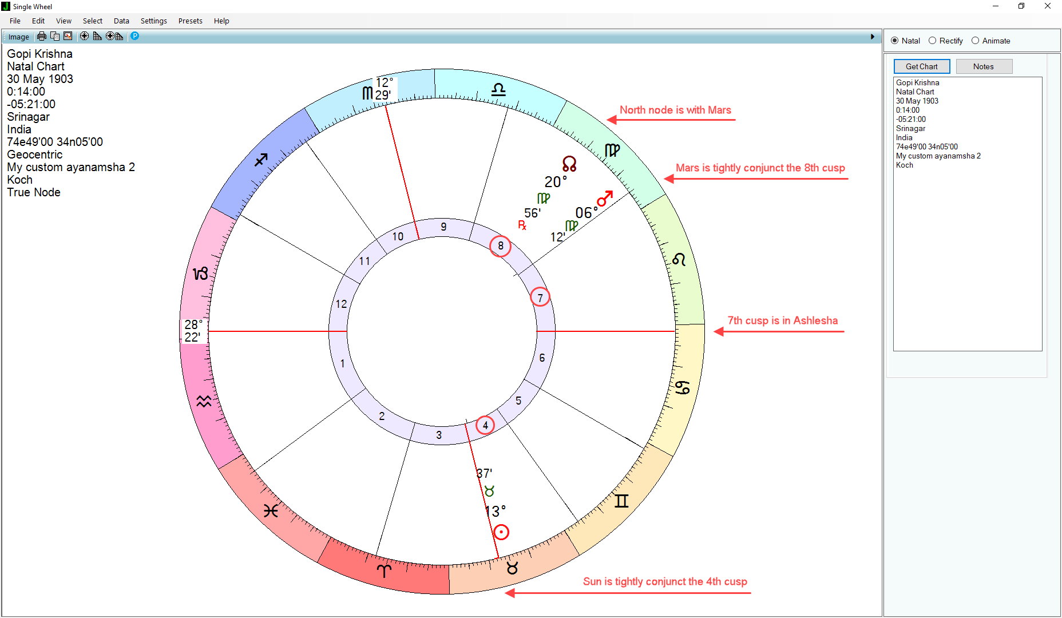1062x618 pixels.
Task: Click the Sun glyph in the chart
Action: (501, 532)
